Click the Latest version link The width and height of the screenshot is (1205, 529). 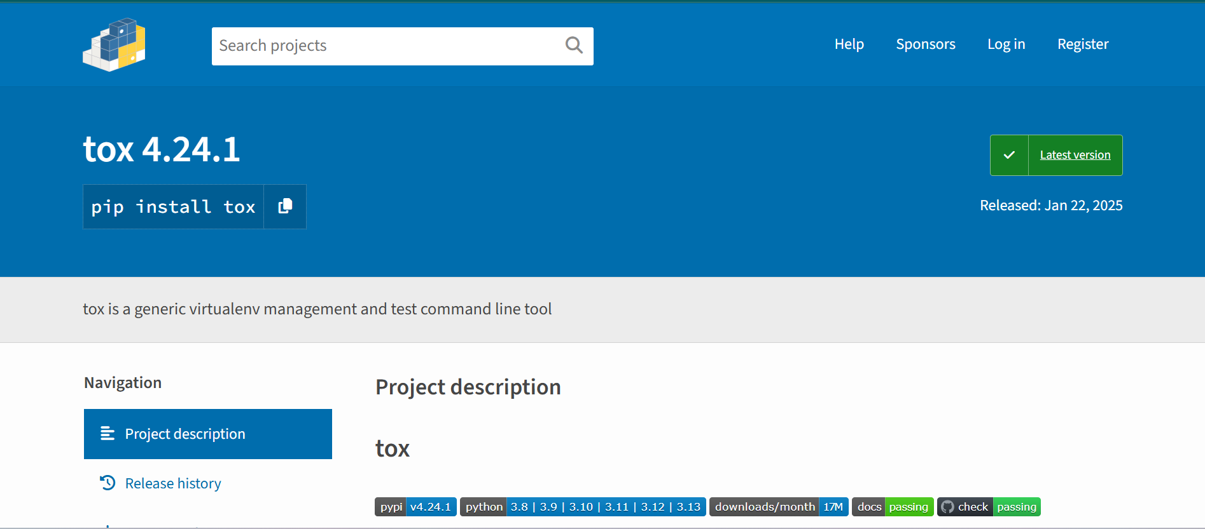[x=1075, y=155]
